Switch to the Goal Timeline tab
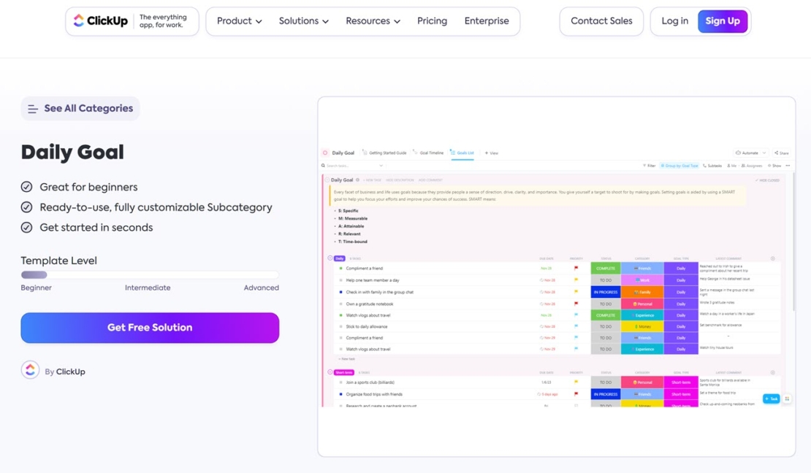Image resolution: width=811 pixels, height=473 pixels. (429, 153)
